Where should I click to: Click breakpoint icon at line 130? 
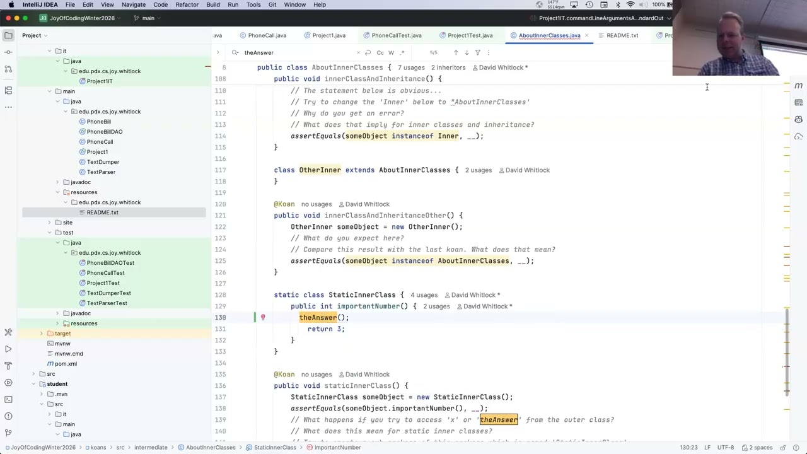[263, 318]
